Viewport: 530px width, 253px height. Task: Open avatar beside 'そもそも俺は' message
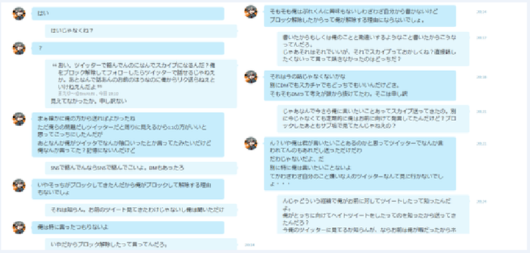click(251, 12)
